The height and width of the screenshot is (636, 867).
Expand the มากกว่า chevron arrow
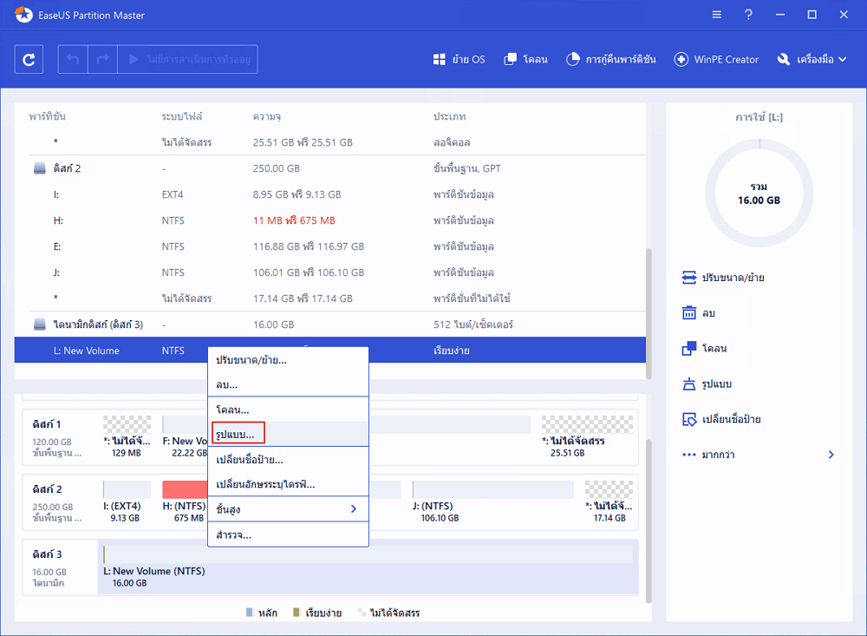coord(831,455)
